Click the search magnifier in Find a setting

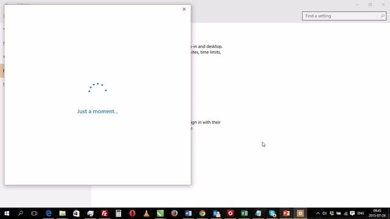[383, 16]
